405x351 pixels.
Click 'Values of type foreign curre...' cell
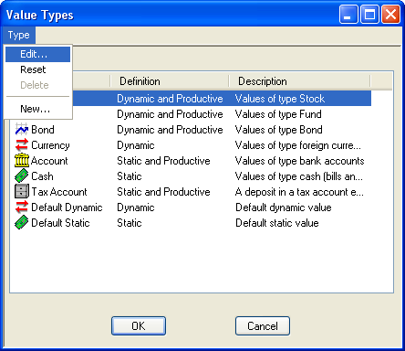[x=298, y=145]
